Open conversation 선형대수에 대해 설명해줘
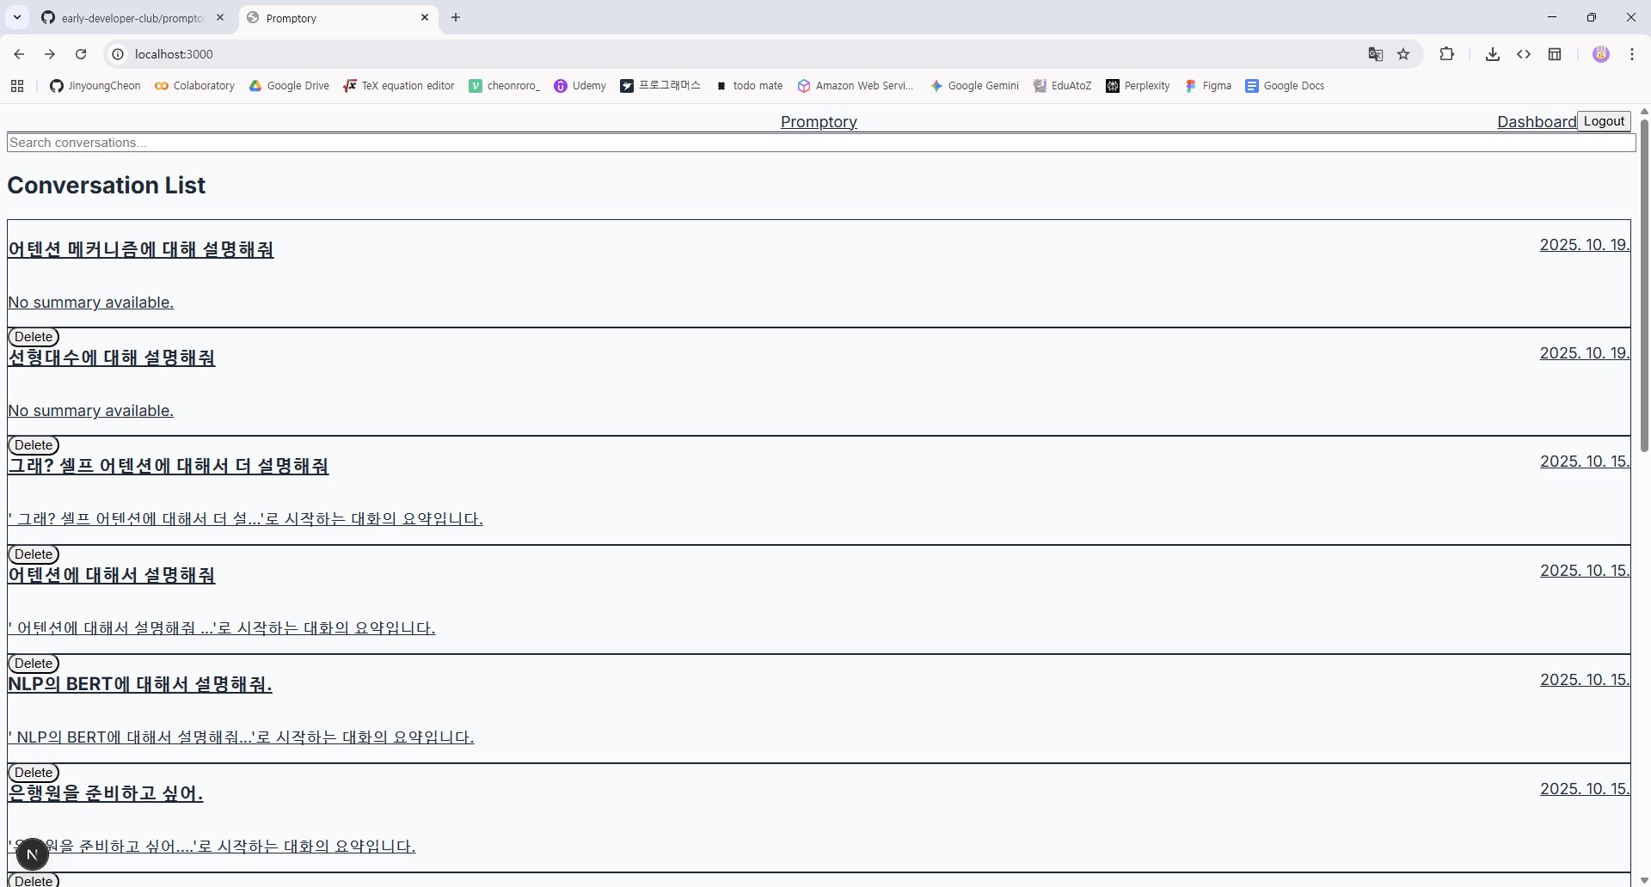Viewport: 1651px width, 887px height. point(112,358)
